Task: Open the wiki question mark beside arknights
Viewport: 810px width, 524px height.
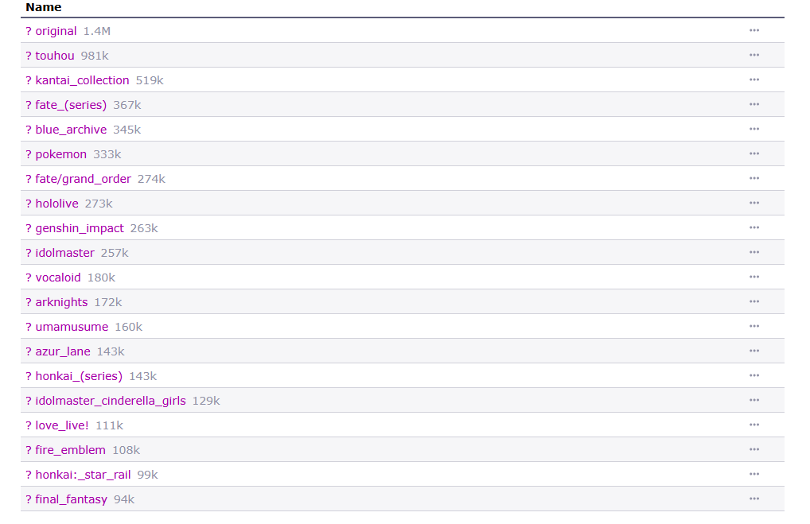Action: (x=29, y=302)
